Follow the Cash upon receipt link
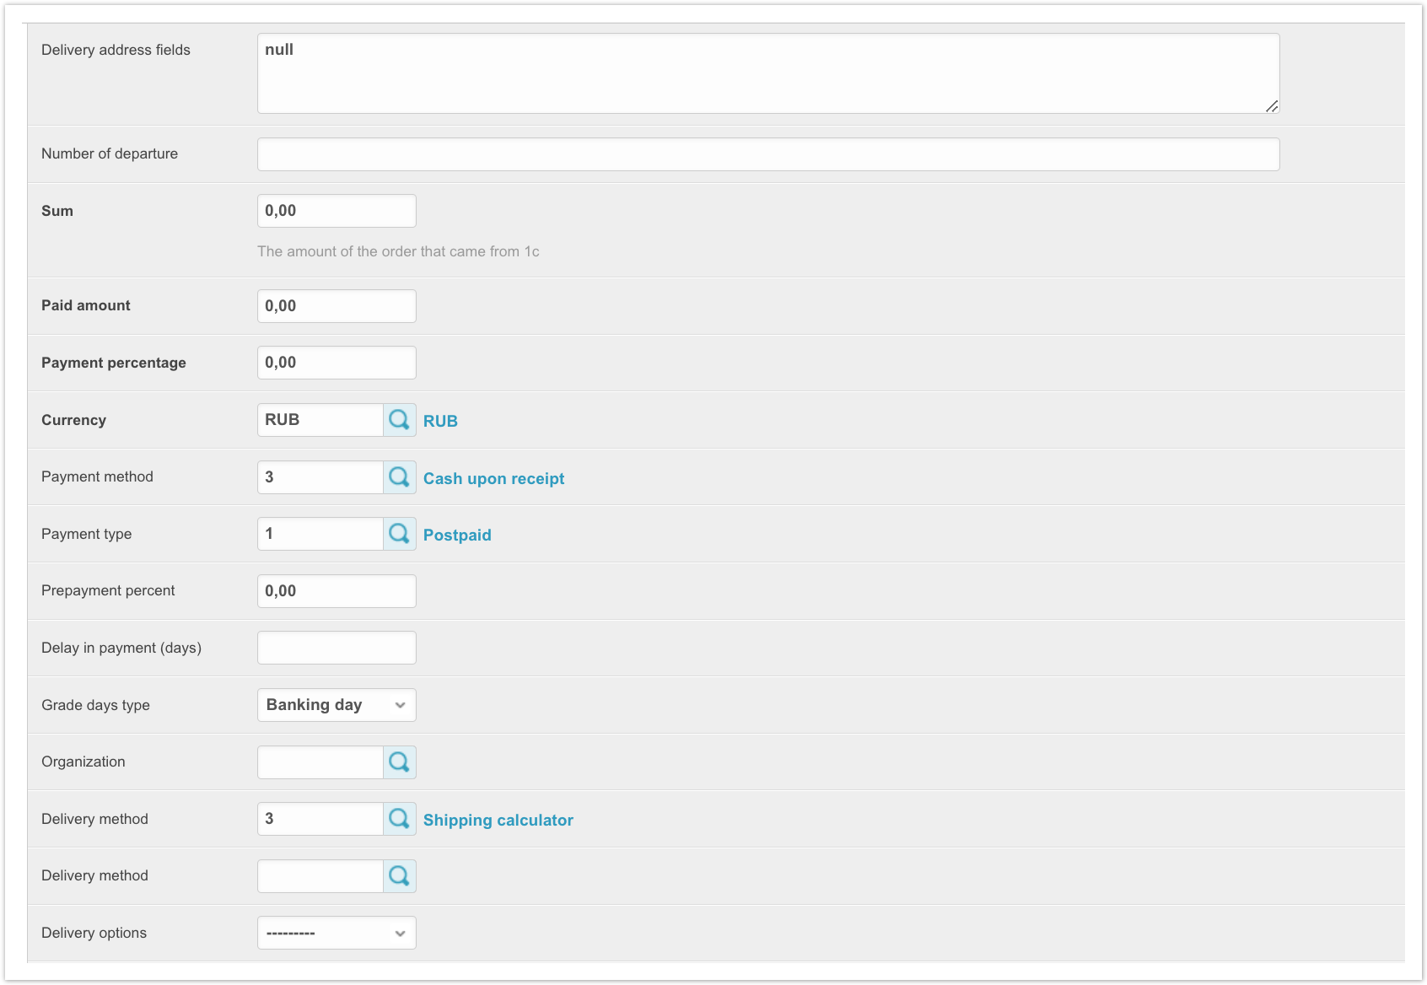The image size is (1427, 985). pyautogui.click(x=493, y=478)
